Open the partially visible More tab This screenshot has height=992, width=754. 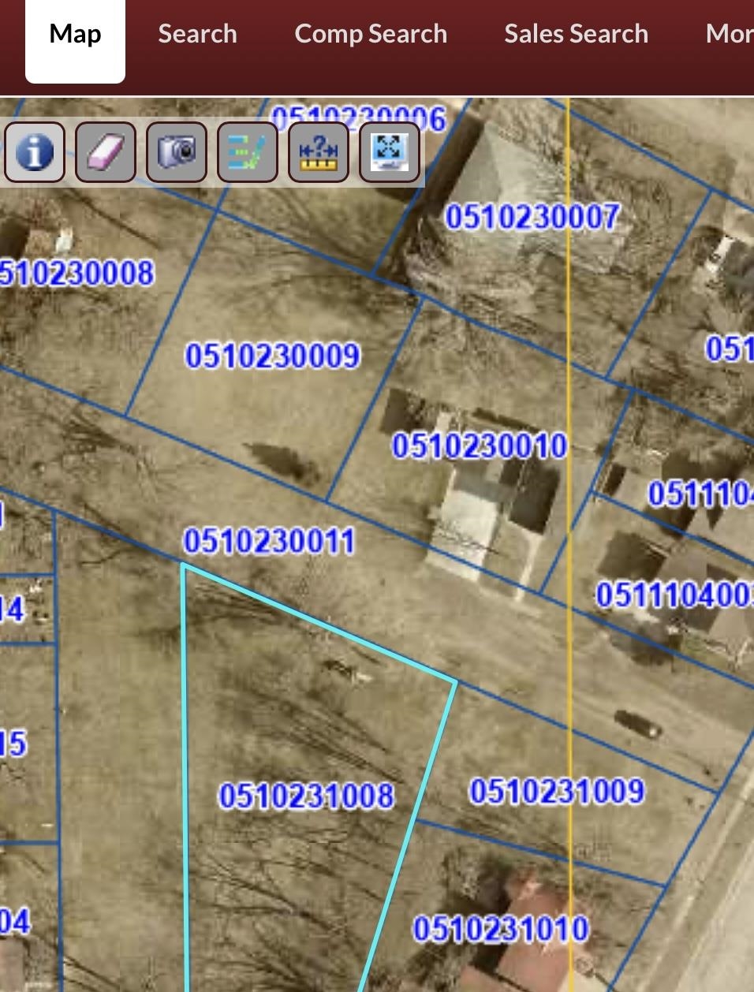coord(729,35)
